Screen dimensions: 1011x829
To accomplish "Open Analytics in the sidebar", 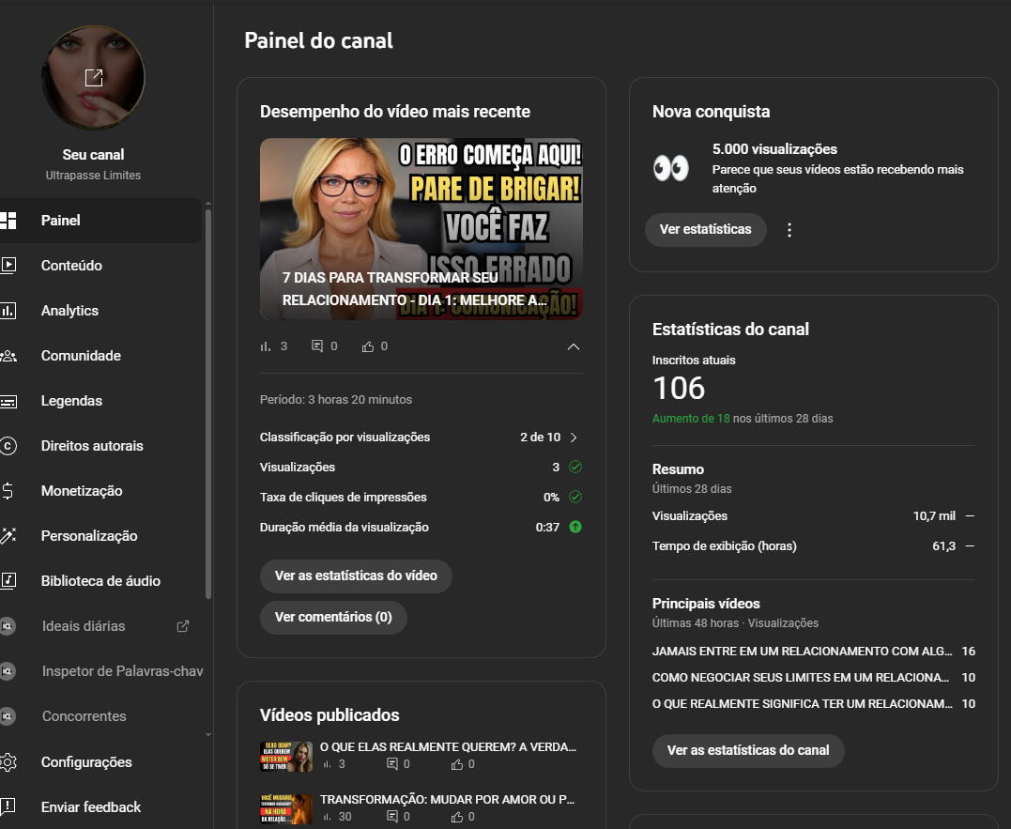I will pos(100,311).
